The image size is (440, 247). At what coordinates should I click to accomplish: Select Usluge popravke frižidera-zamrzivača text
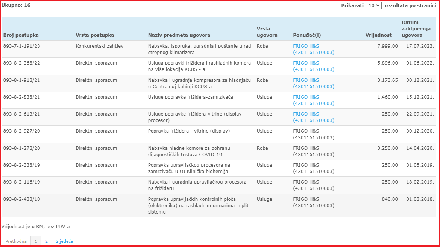191,97
